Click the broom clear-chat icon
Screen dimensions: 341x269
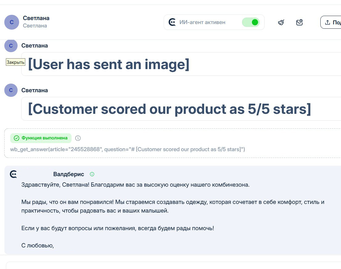pos(281,22)
